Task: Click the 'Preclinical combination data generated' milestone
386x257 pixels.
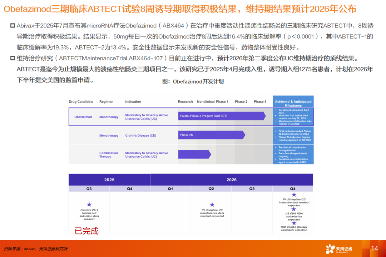Action: click(292, 149)
